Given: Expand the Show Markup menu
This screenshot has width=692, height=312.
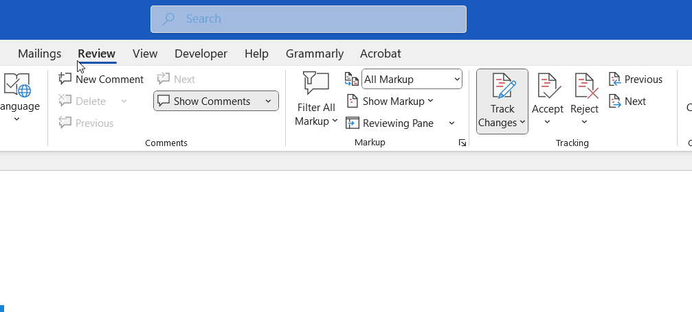Looking at the screenshot, I should tap(390, 101).
